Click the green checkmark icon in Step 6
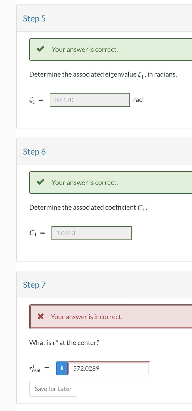Viewport: 192px width, 411px height. click(x=40, y=182)
